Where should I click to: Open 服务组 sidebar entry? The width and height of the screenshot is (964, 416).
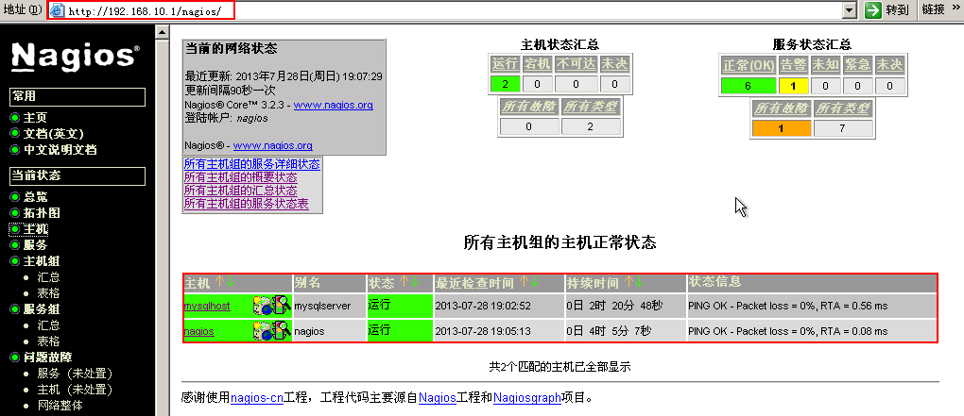42,308
